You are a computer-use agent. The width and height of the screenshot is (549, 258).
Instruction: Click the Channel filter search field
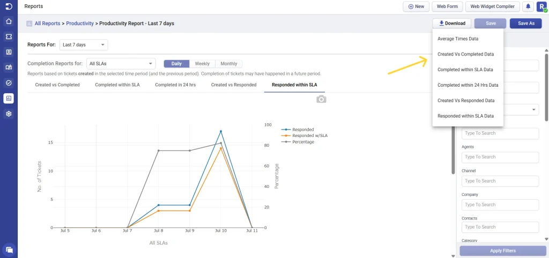[500, 181]
